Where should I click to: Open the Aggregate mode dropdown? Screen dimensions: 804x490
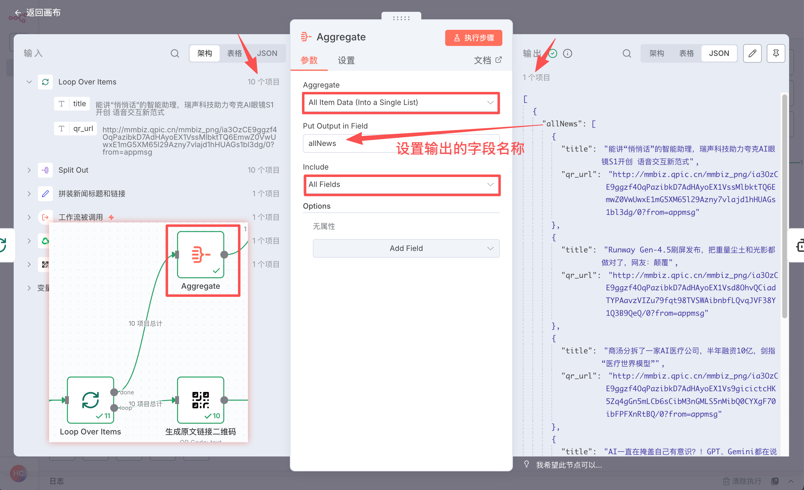[401, 102]
